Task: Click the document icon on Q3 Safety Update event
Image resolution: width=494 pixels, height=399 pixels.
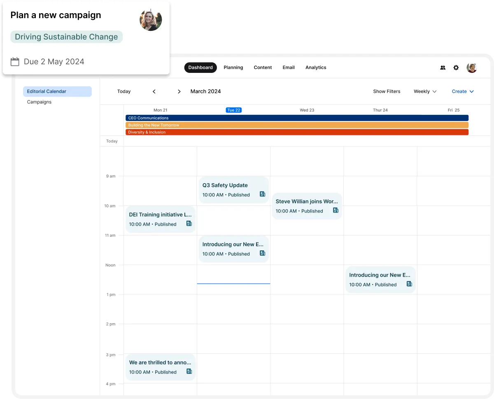Action: [x=262, y=194]
